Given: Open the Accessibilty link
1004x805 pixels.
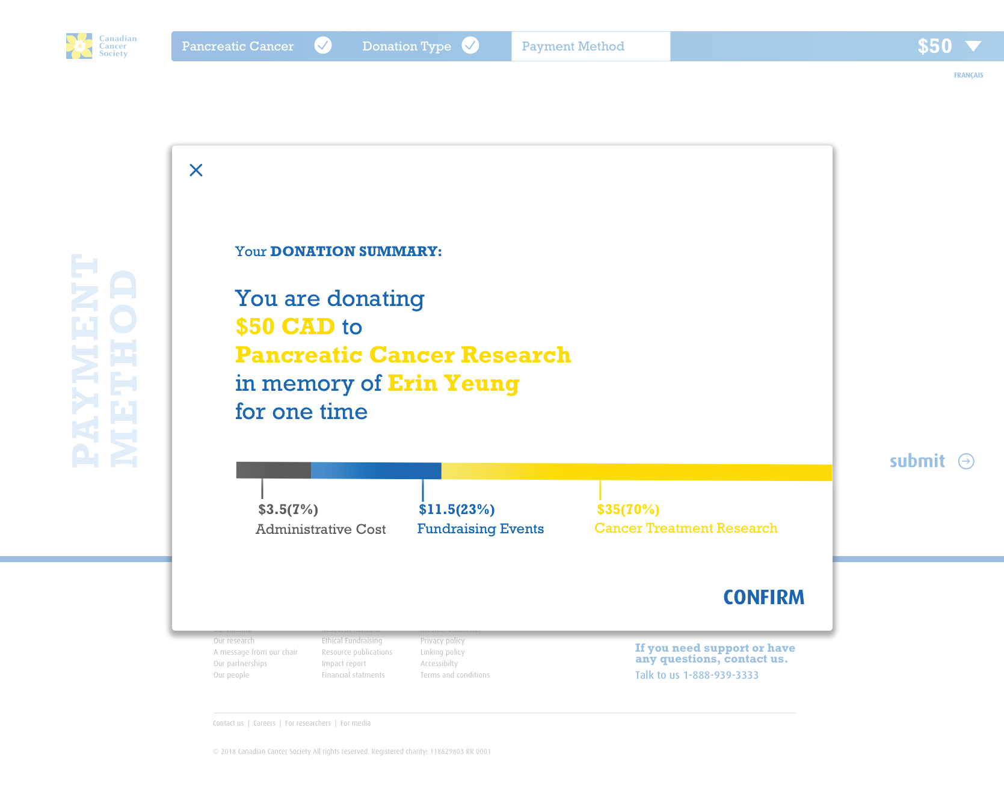Looking at the screenshot, I should click(x=439, y=664).
